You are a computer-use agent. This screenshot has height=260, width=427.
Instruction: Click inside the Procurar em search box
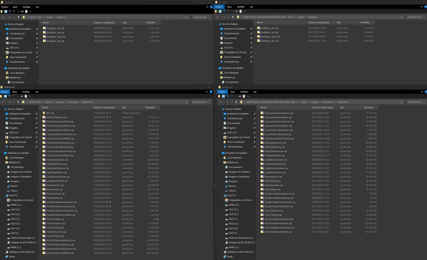(x=200, y=17)
